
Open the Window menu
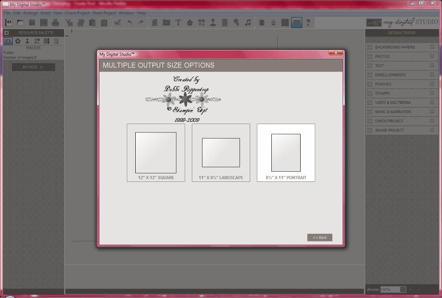pos(126,13)
